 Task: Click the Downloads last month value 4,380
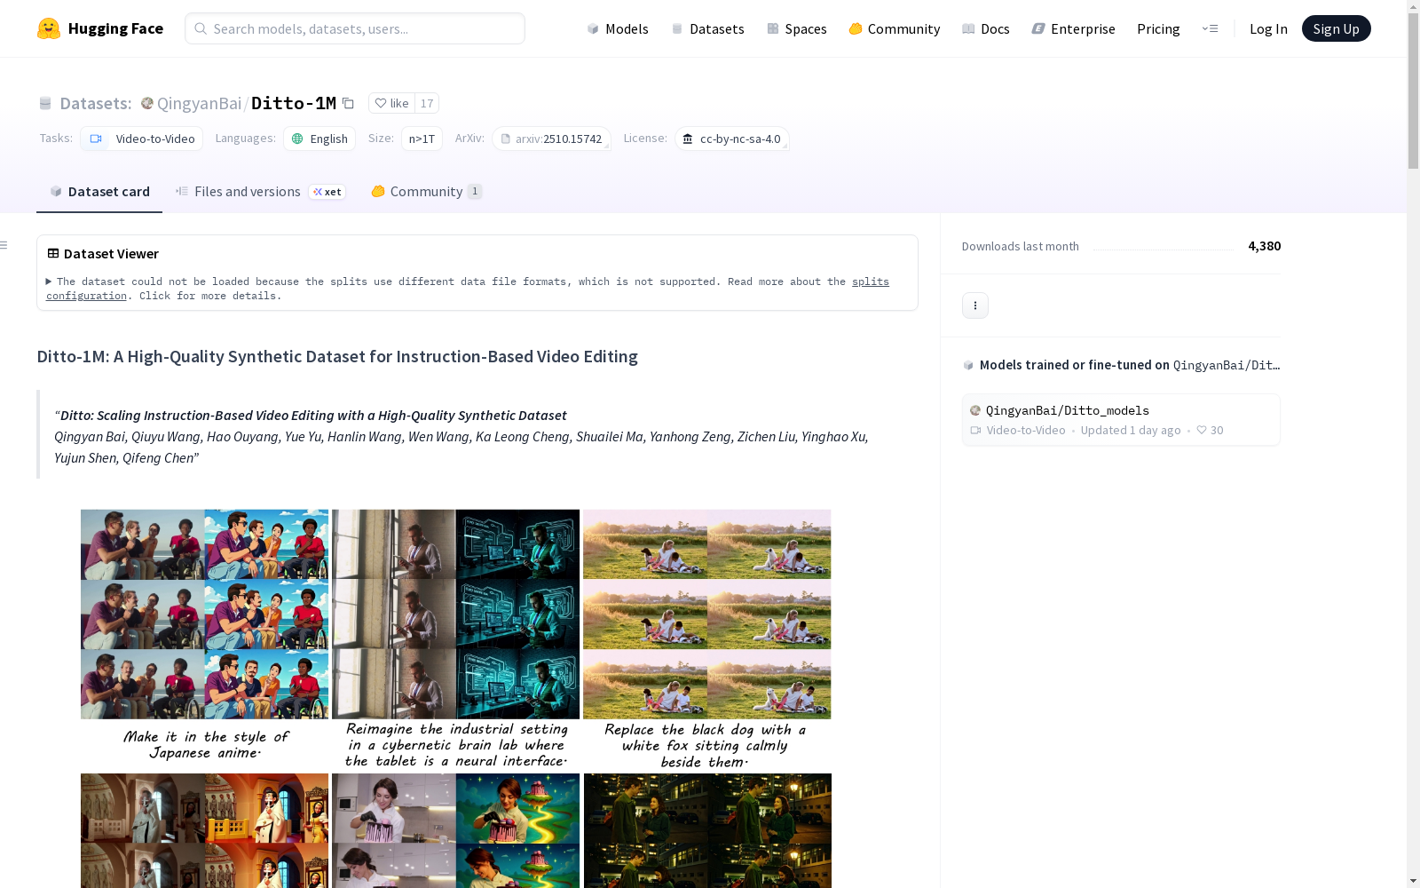pyautogui.click(x=1265, y=246)
